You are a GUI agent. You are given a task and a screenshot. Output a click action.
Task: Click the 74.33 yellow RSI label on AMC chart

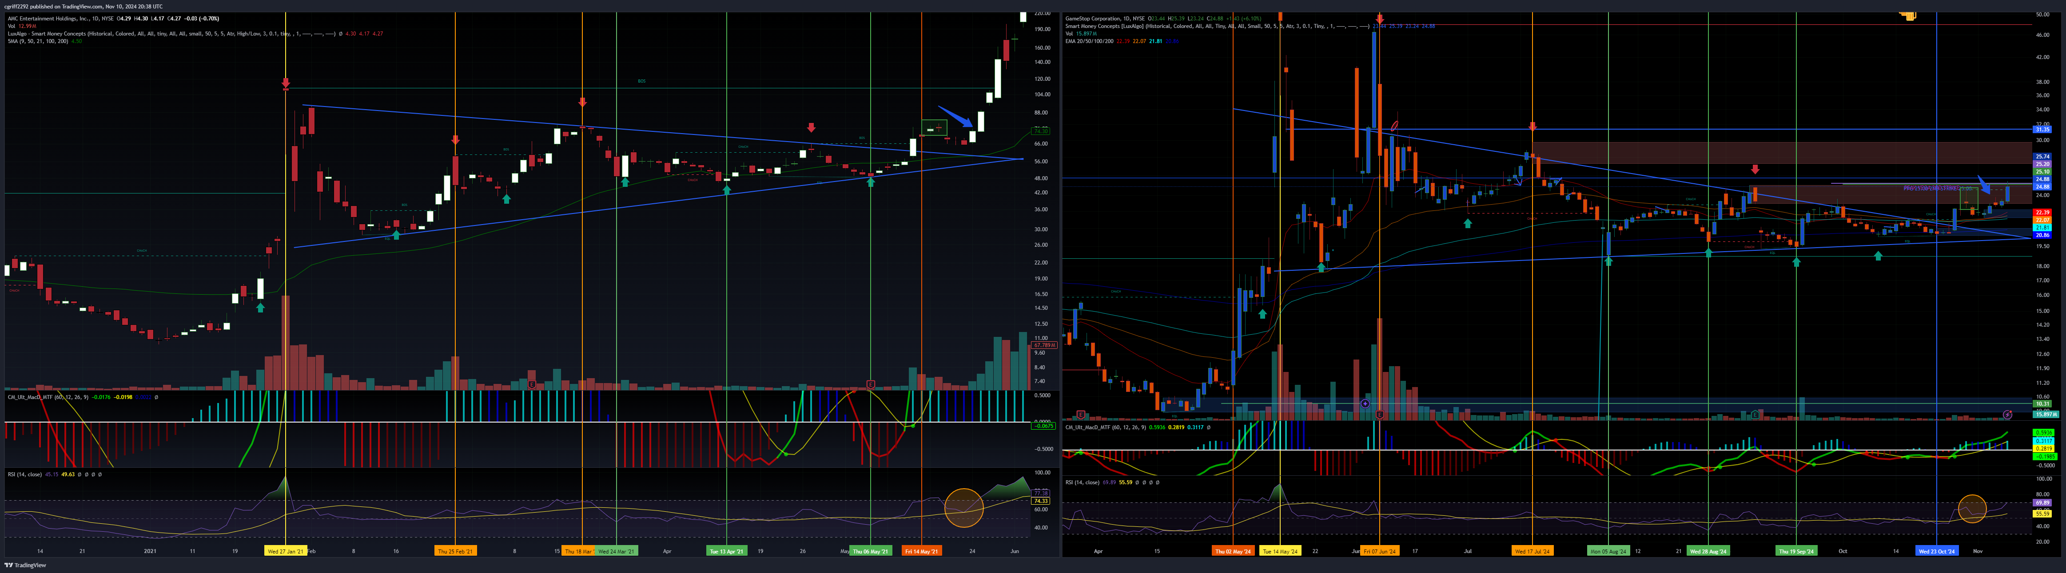[1041, 501]
